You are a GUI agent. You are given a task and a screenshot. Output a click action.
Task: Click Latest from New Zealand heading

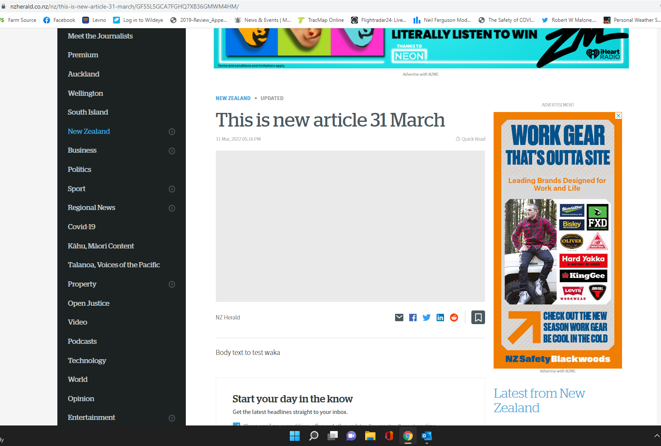pos(539,401)
